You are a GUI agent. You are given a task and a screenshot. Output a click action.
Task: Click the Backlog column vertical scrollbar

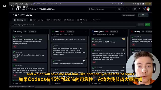(x=49, y=37)
